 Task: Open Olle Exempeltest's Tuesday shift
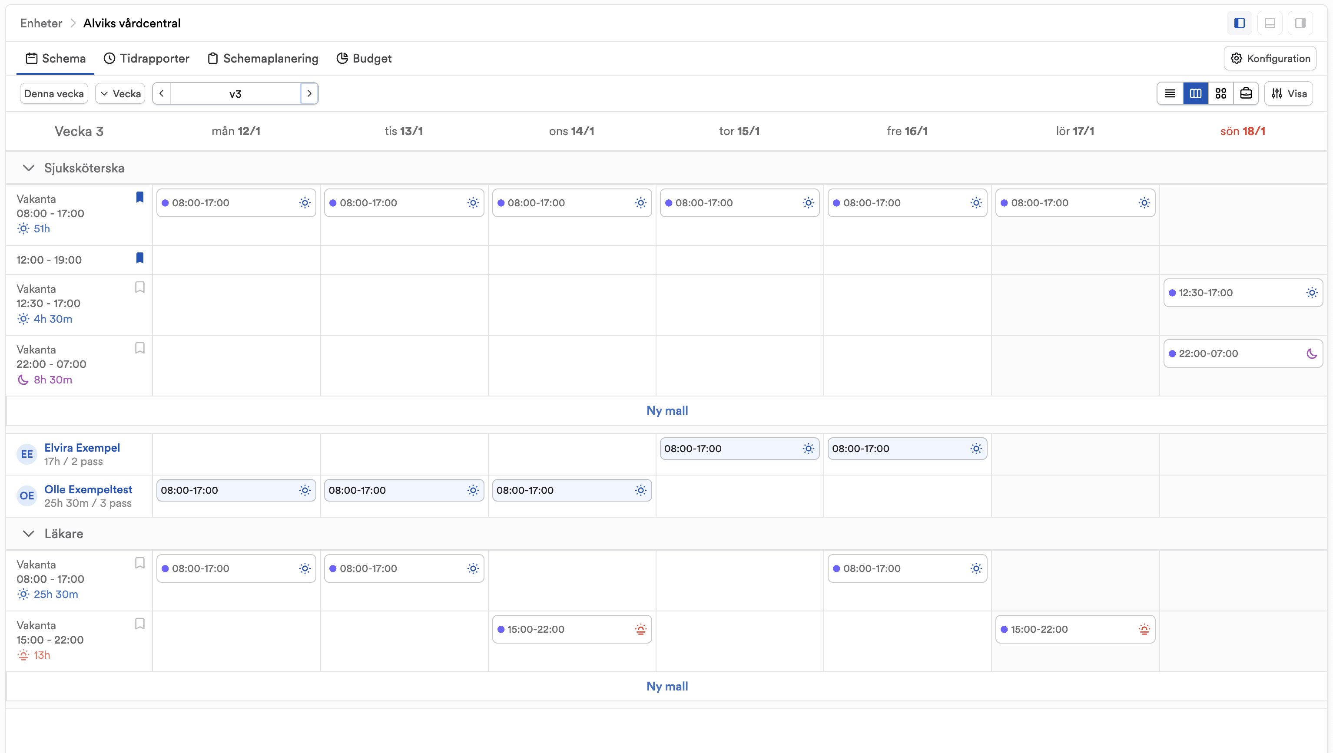point(404,490)
